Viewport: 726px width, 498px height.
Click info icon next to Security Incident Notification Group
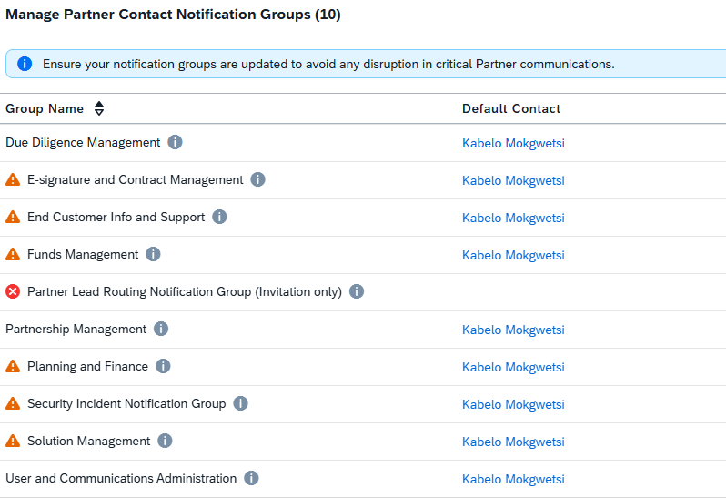(x=240, y=403)
